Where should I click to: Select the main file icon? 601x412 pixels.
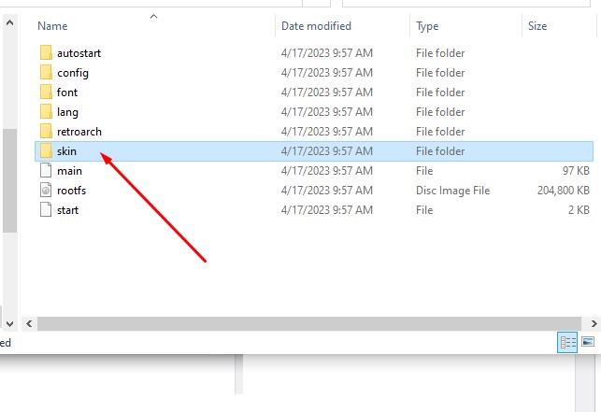46,171
